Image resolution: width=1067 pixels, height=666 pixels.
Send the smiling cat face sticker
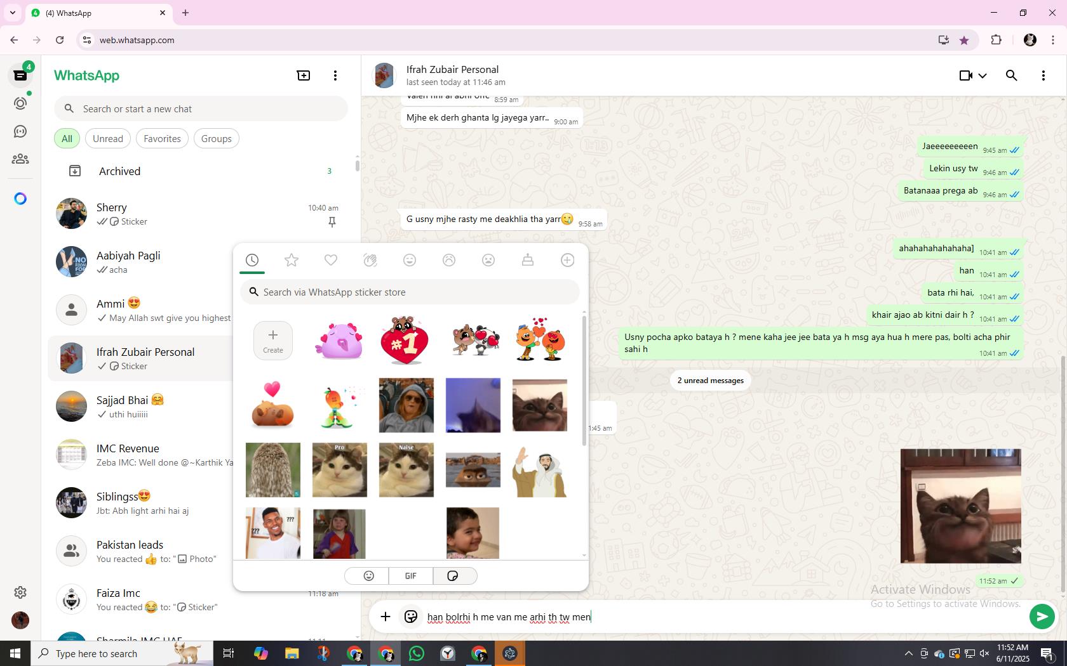(x=540, y=405)
